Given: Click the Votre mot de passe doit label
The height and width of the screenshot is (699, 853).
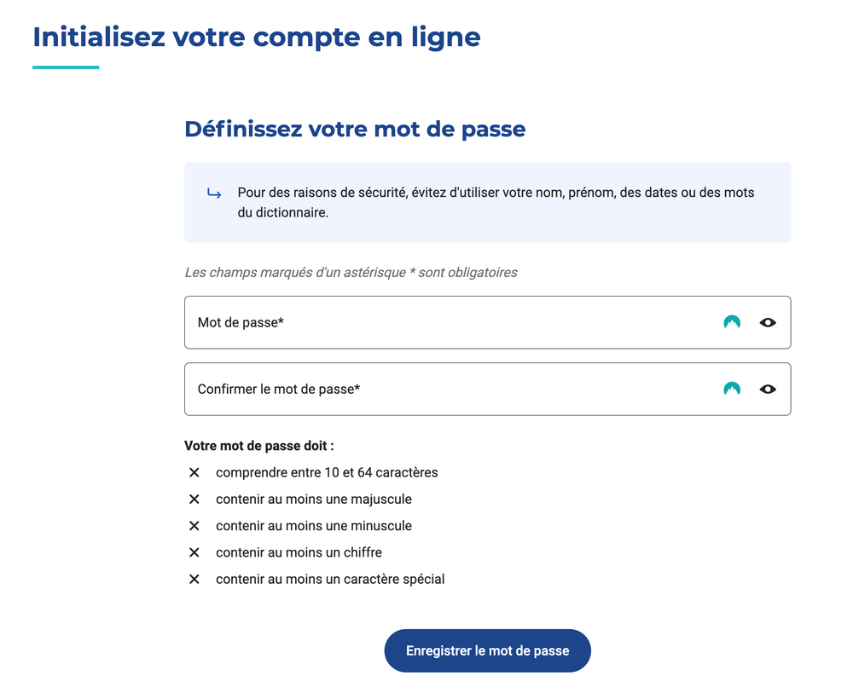Looking at the screenshot, I should pos(259,446).
